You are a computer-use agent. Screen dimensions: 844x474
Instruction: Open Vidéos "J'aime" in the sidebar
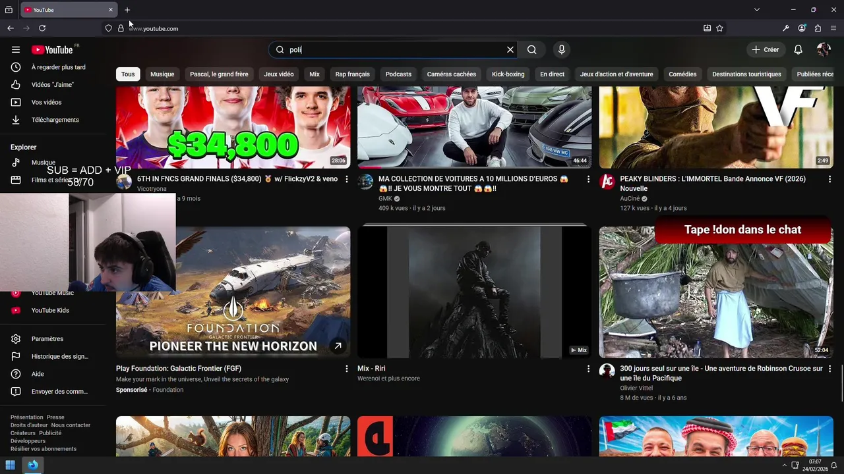[53, 84]
